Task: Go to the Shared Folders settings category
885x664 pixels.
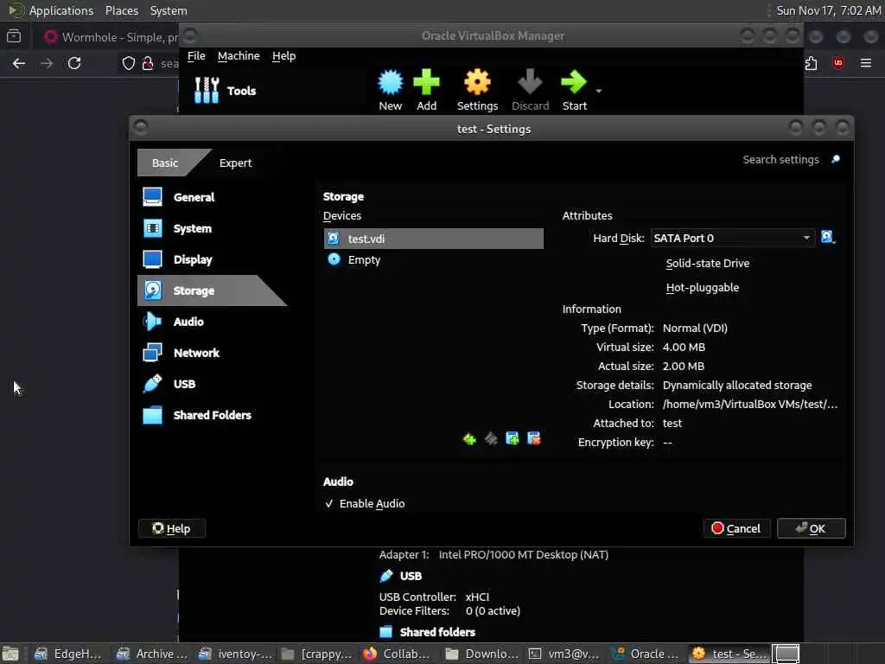Action: [x=212, y=414]
